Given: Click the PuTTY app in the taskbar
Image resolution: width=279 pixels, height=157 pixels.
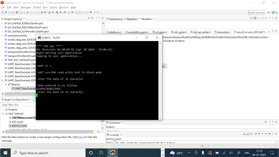Looking at the screenshot, I should coord(112,153).
